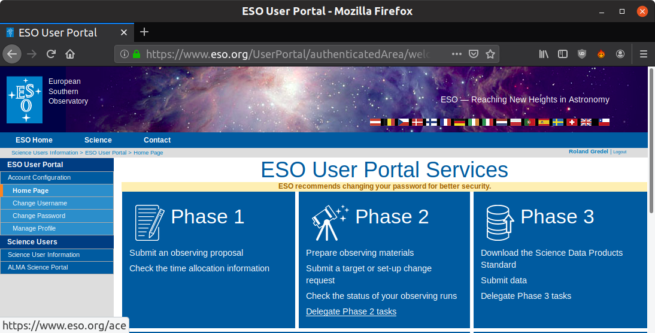Image resolution: width=655 pixels, height=333 pixels.
Task: Click the Danish flag
Action: [417, 122]
